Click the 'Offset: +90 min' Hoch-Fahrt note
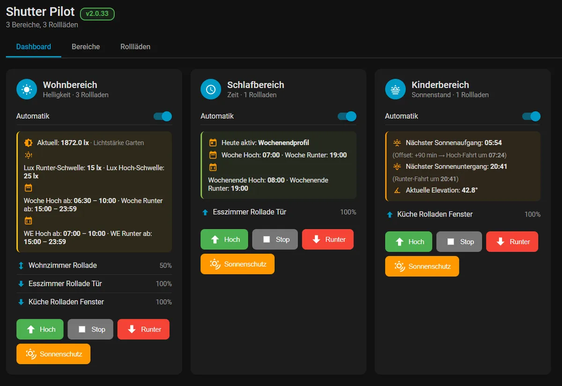Screen dimensions: 562x386 (x=450, y=155)
